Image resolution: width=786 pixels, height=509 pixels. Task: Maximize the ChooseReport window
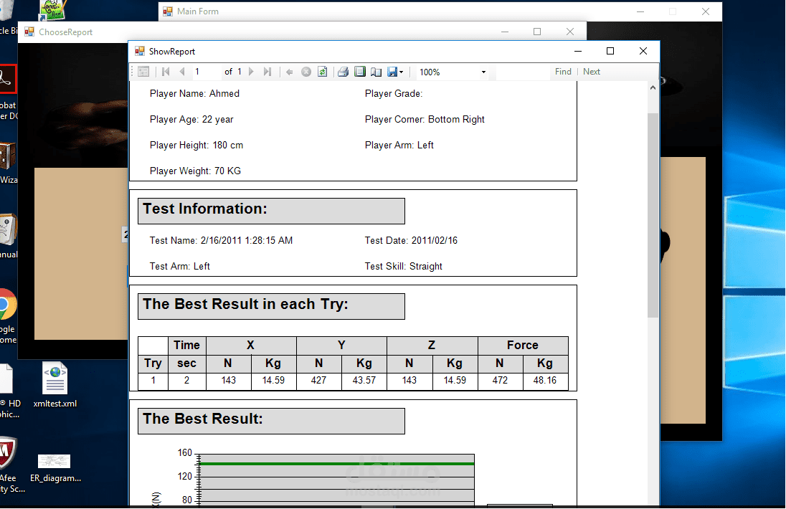[537, 32]
